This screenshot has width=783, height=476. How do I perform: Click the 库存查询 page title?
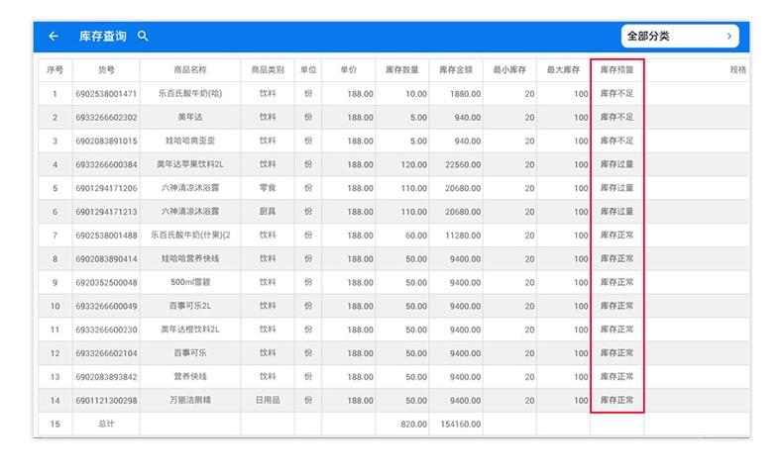(x=103, y=37)
